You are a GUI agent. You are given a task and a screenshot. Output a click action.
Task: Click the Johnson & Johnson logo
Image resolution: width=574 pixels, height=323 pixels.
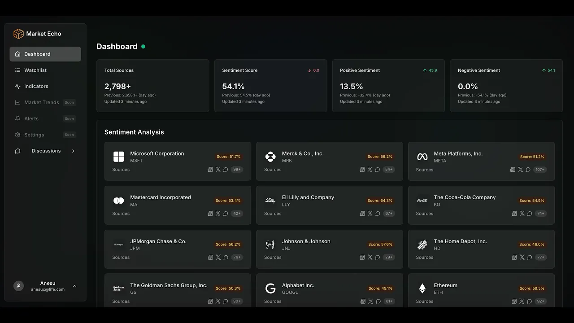[270, 244]
